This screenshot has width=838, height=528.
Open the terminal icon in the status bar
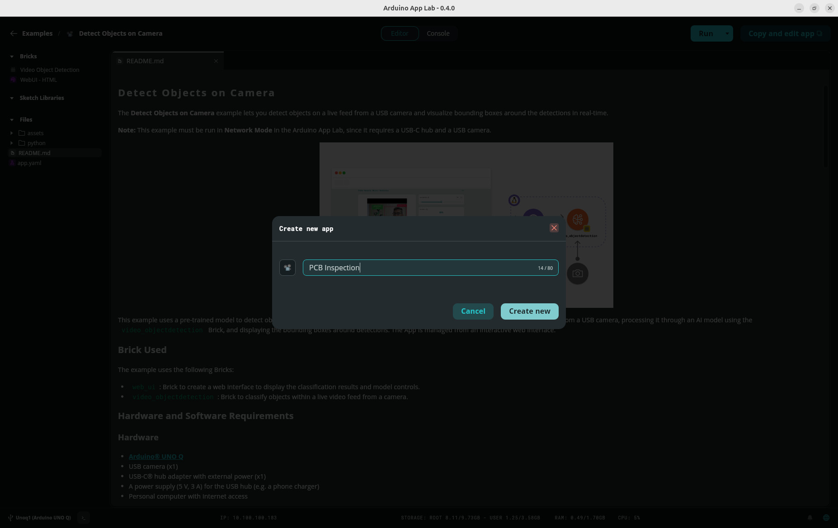(84, 518)
